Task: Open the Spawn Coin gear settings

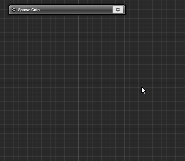Action: [x=118, y=10]
